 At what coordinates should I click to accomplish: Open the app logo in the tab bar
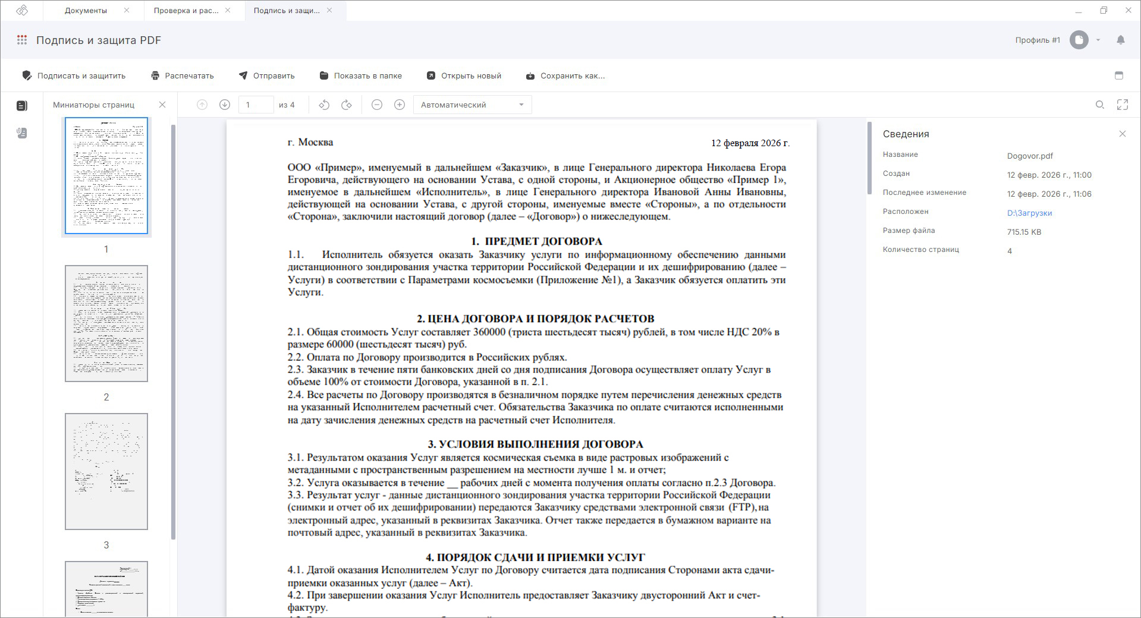22,10
